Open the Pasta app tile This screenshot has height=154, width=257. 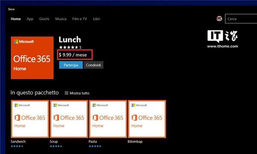pyautogui.click(x=108, y=119)
